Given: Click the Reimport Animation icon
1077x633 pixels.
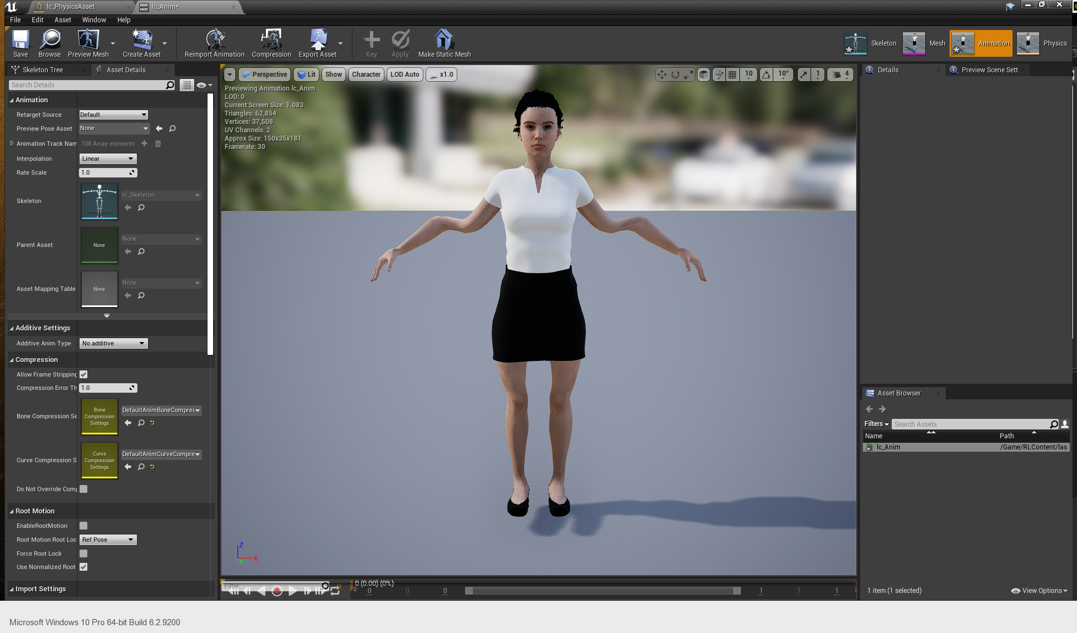Looking at the screenshot, I should [x=214, y=43].
